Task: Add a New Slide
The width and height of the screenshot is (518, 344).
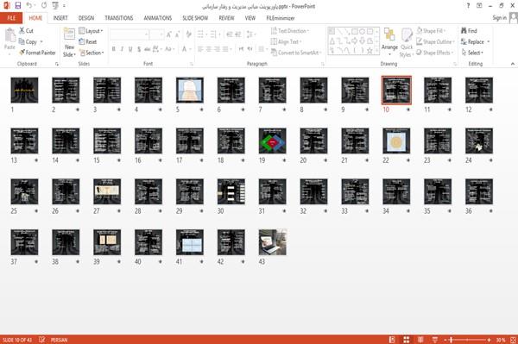Action: pyautogui.click(x=69, y=42)
